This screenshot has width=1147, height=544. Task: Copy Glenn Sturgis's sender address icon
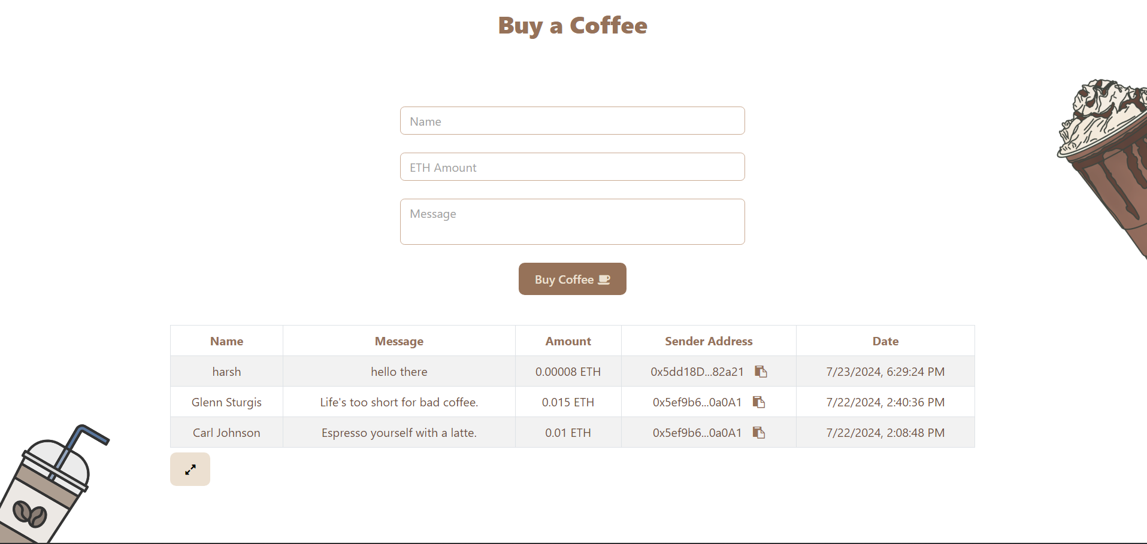click(x=759, y=402)
